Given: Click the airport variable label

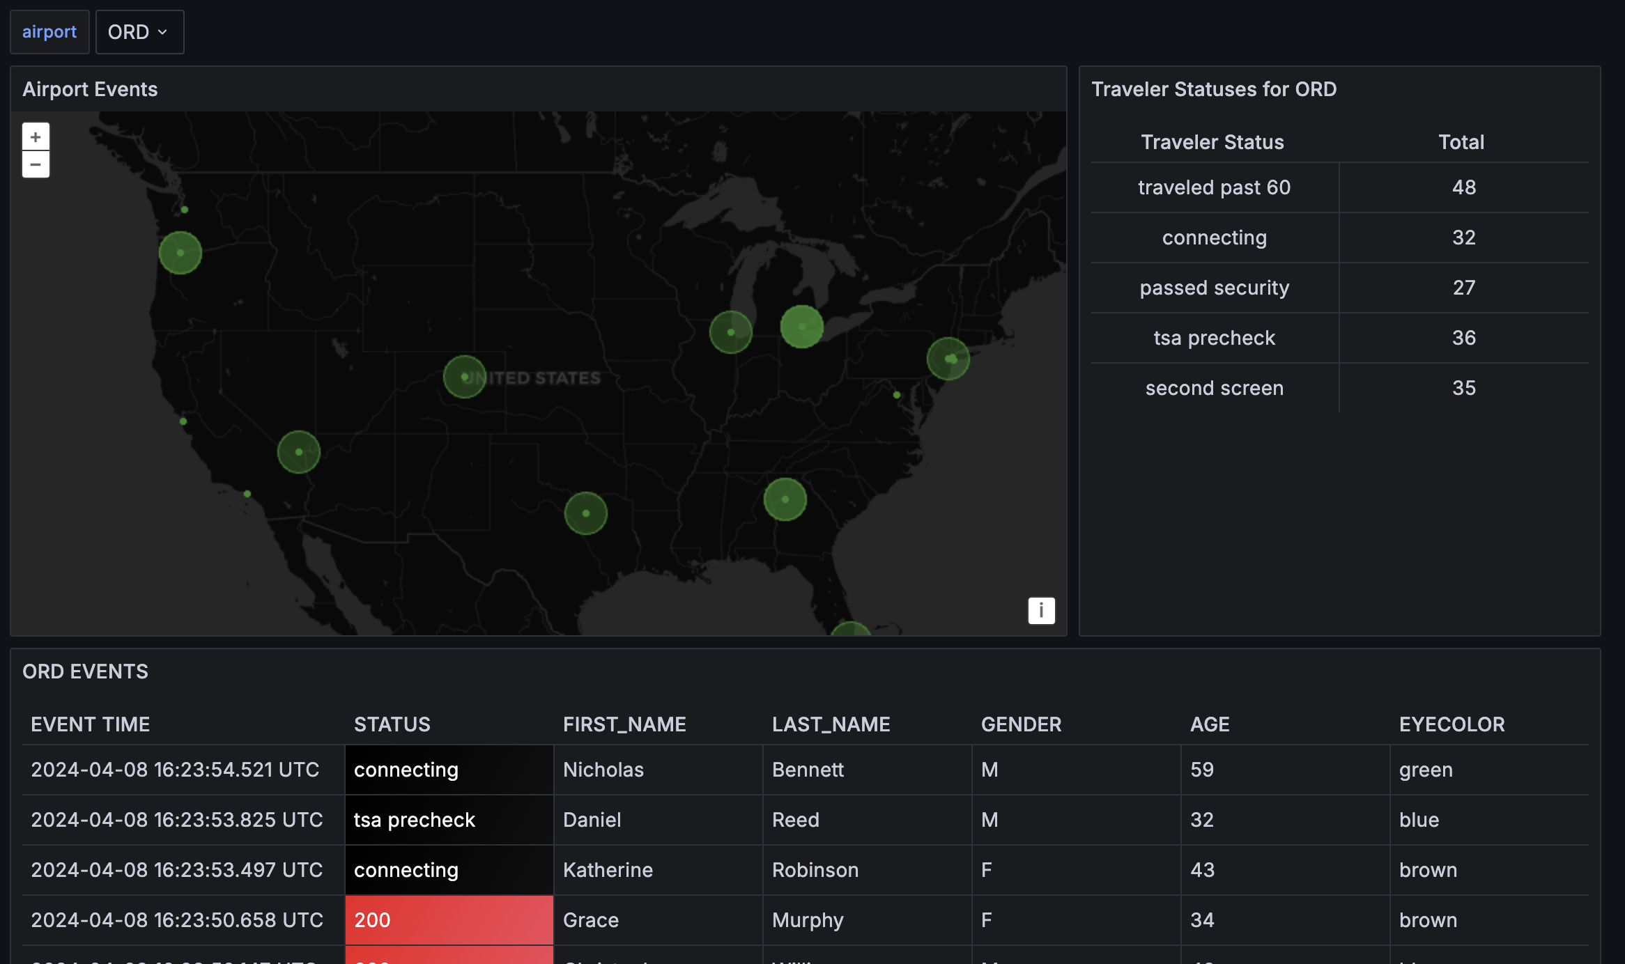Looking at the screenshot, I should pyautogui.click(x=49, y=32).
